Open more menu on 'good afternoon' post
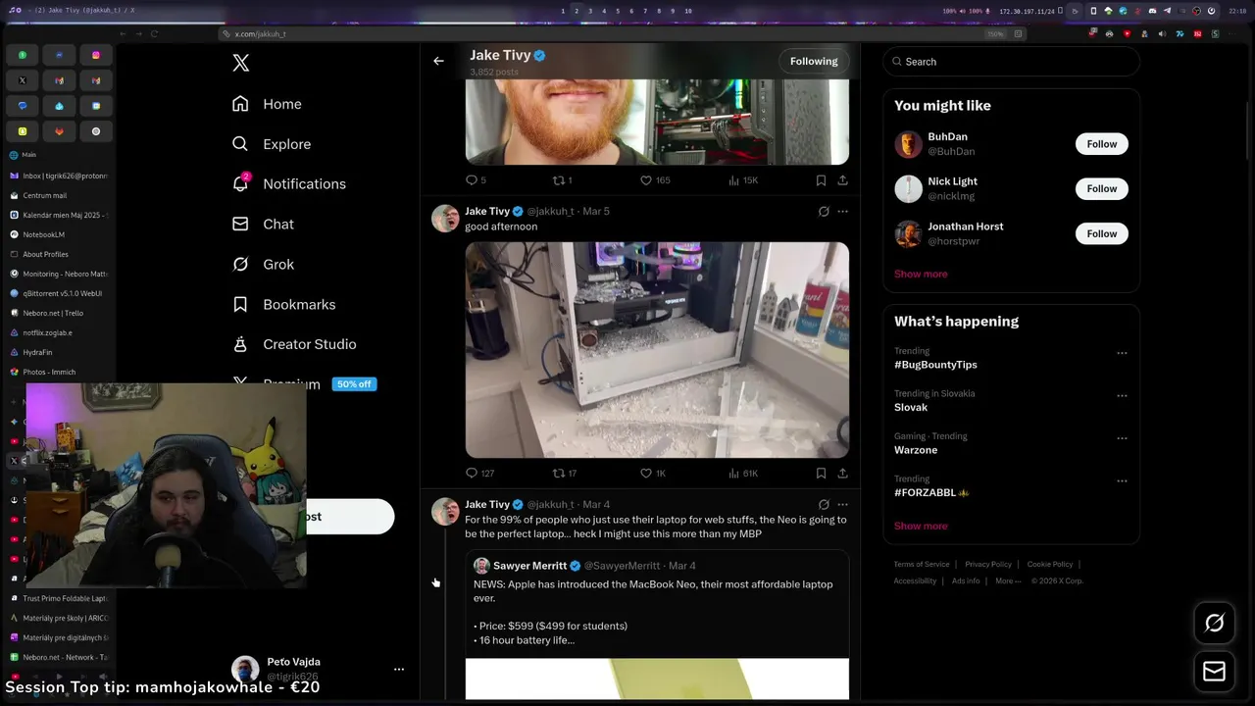Viewport: 1255px width, 706px height. point(842,211)
